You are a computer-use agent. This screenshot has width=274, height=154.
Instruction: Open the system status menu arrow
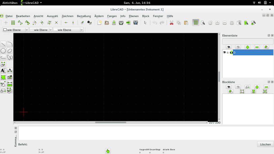pyautogui.click(x=270, y=3)
